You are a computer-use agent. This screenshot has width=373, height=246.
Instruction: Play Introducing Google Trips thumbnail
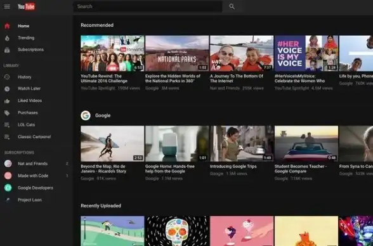point(242,143)
